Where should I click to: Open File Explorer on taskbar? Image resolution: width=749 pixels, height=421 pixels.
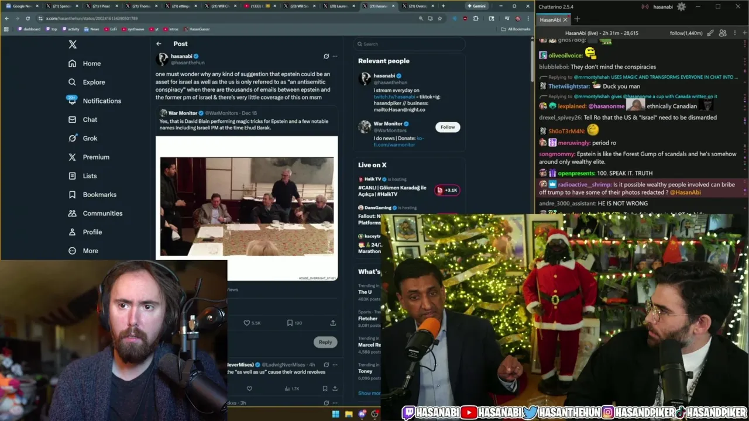tap(349, 414)
